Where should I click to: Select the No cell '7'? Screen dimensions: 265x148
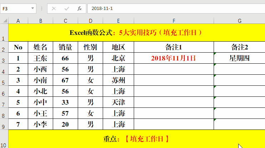pyautogui.click(x=18, y=124)
